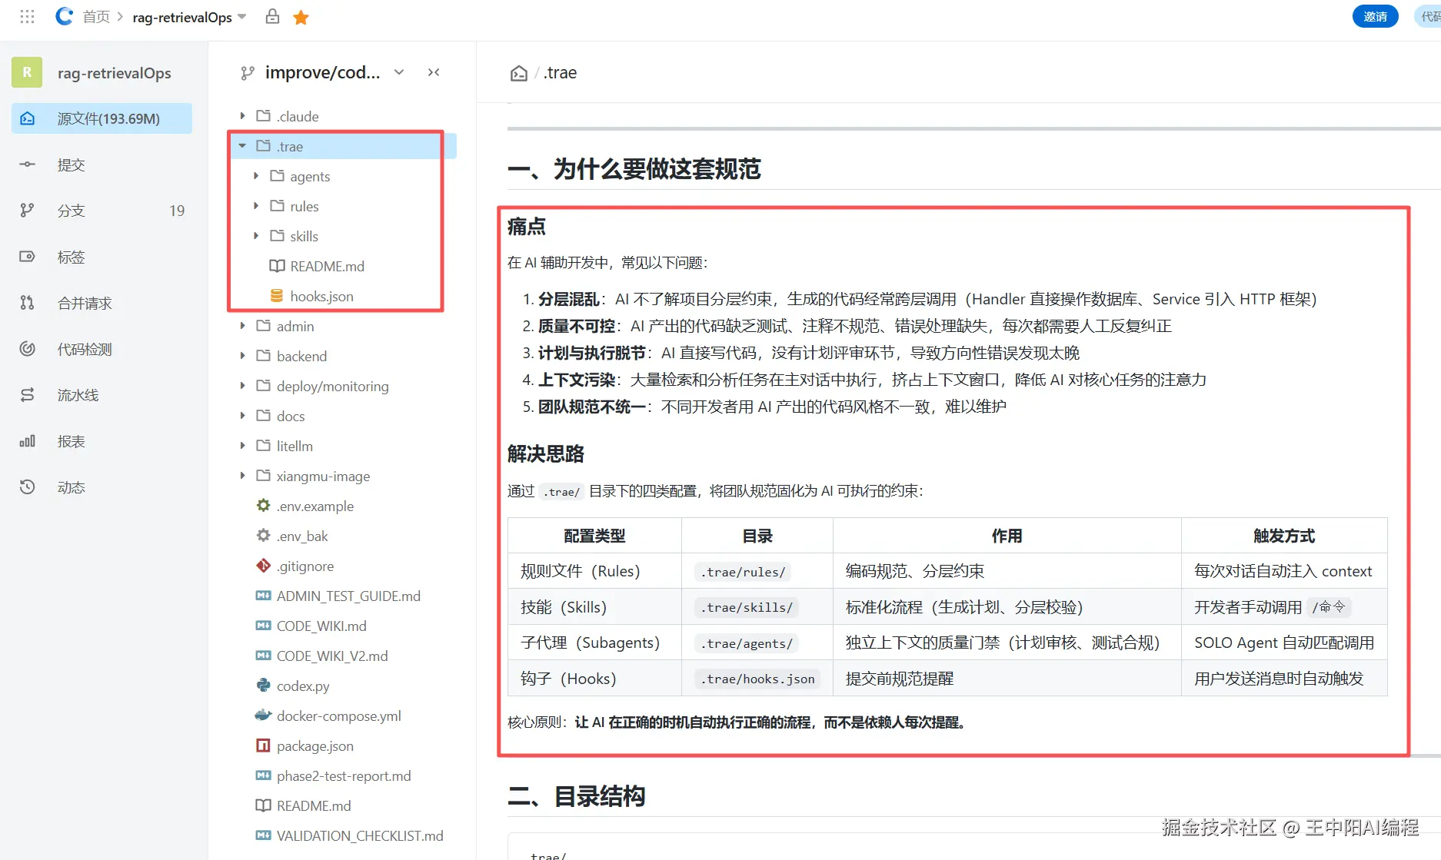Expand the xiangmu-image folder

[x=242, y=476]
